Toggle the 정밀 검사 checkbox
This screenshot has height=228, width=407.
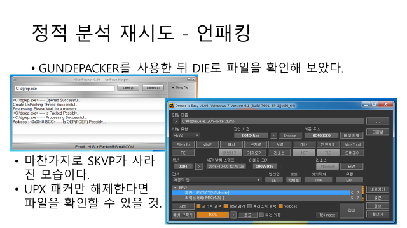pos(226,206)
